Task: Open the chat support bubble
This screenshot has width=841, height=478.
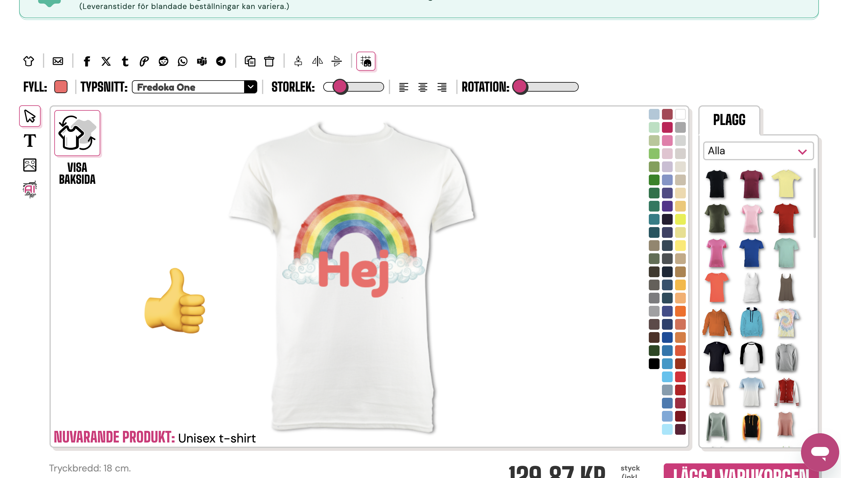Action: 820,452
